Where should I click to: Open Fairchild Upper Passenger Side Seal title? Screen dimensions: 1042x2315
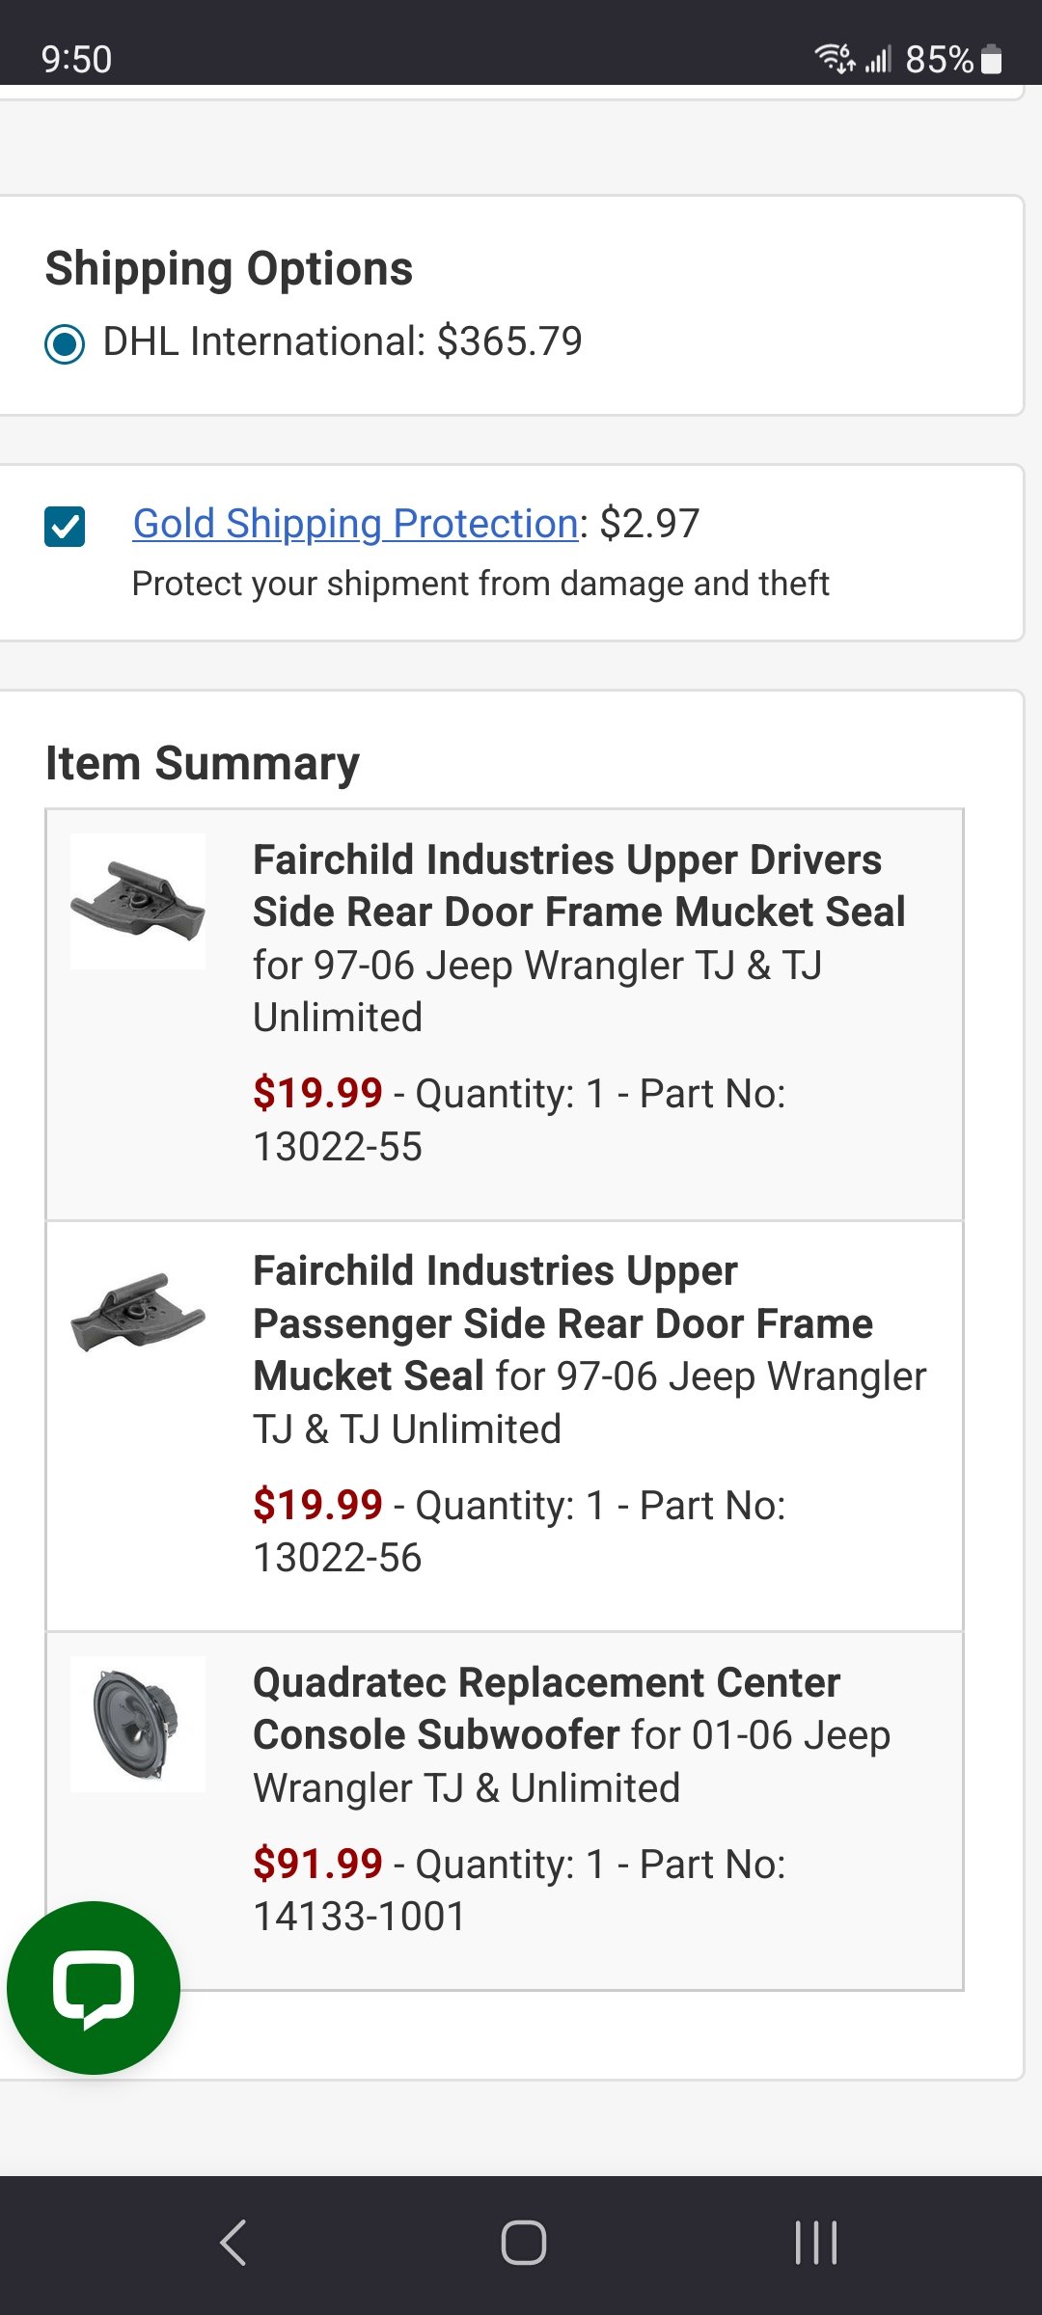pos(563,1323)
